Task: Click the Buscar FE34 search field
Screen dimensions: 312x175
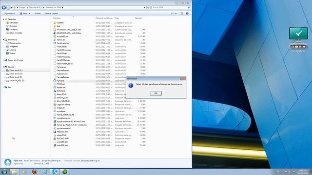Action: coord(171,8)
